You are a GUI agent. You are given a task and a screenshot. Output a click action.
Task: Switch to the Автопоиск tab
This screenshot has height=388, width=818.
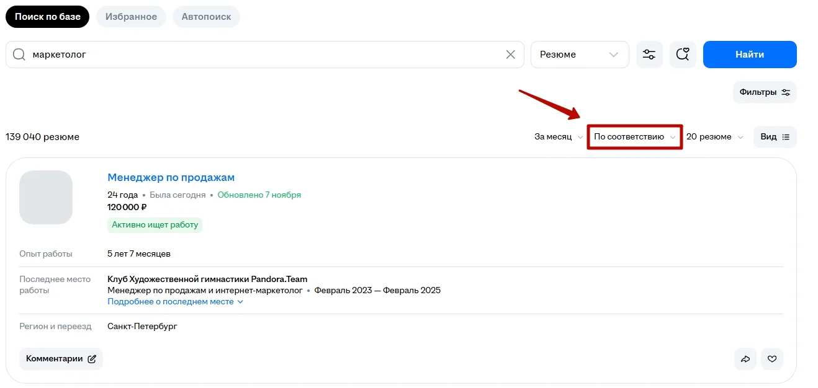point(206,17)
